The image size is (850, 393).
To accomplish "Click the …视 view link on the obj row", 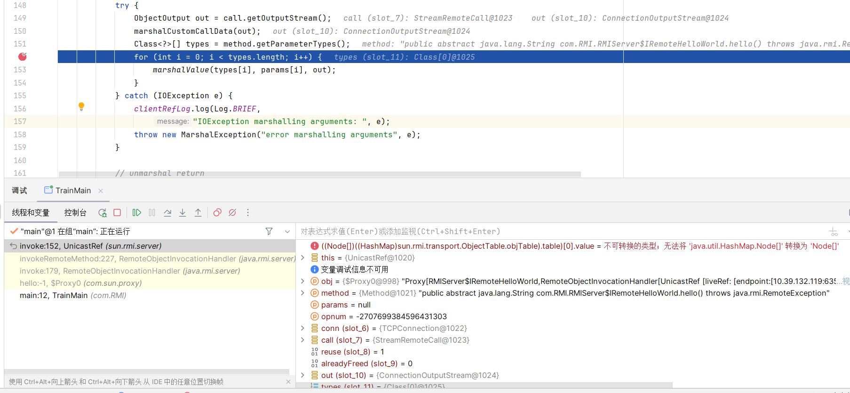I will (x=843, y=281).
